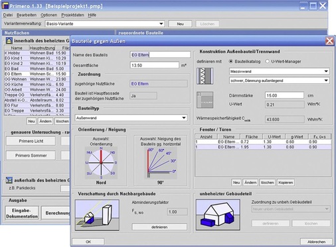Image resolution: width=336 pixels, height=247 pixels.
Task: Select 'OG Küche' row in Nutzflächen list
Action: (x=37, y=85)
